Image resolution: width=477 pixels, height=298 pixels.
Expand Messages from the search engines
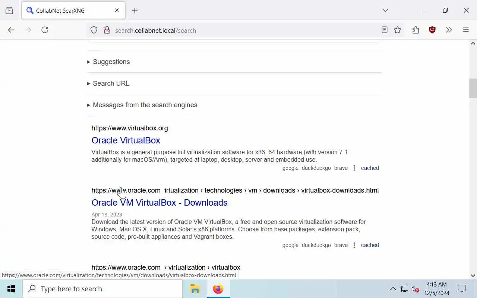click(142, 105)
